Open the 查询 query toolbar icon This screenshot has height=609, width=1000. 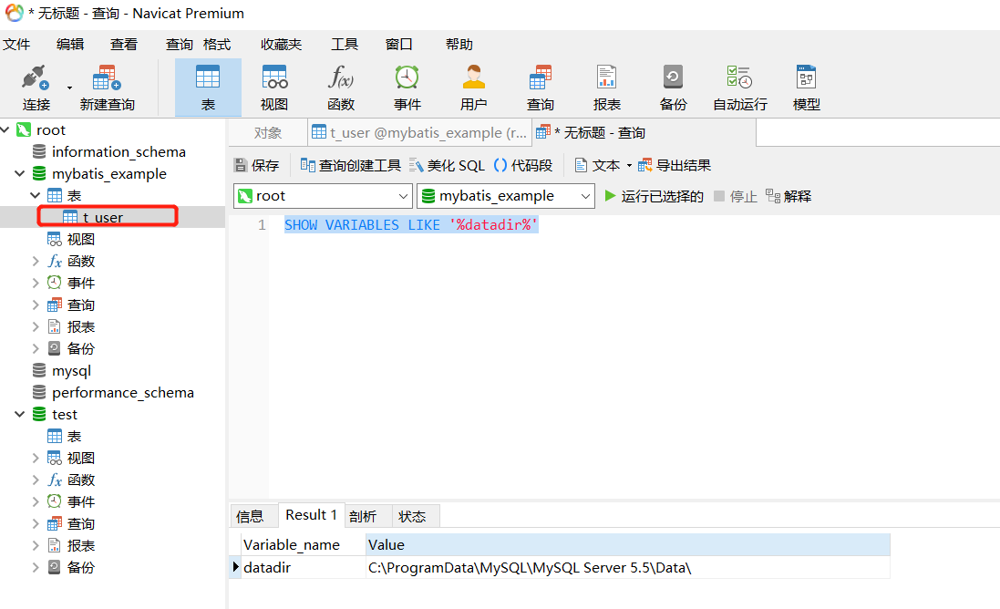541,88
